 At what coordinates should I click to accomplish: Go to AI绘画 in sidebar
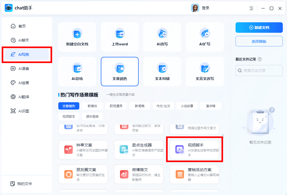23,83
